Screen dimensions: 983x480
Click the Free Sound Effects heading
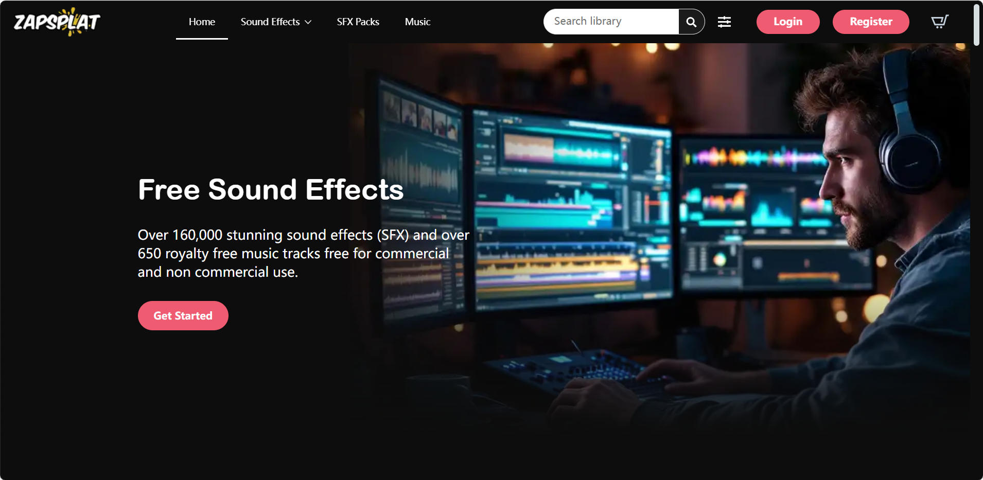[271, 189]
